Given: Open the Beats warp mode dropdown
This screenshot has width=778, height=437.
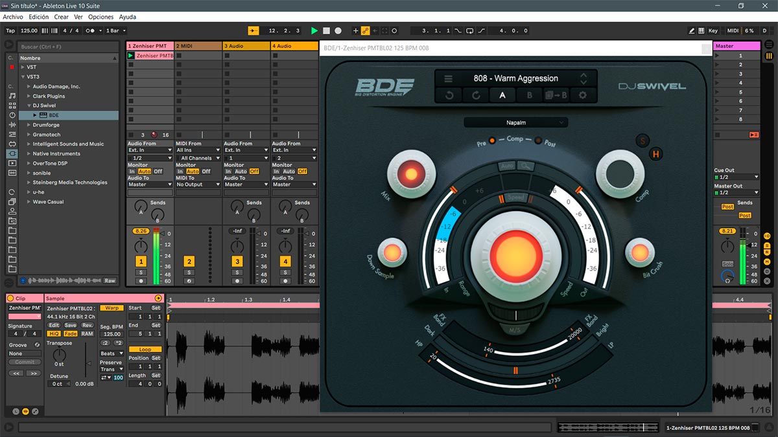Looking at the screenshot, I should pyautogui.click(x=112, y=353).
